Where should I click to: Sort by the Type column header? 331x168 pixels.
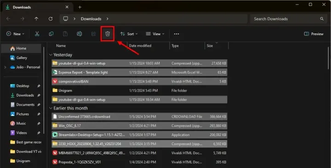(x=175, y=46)
